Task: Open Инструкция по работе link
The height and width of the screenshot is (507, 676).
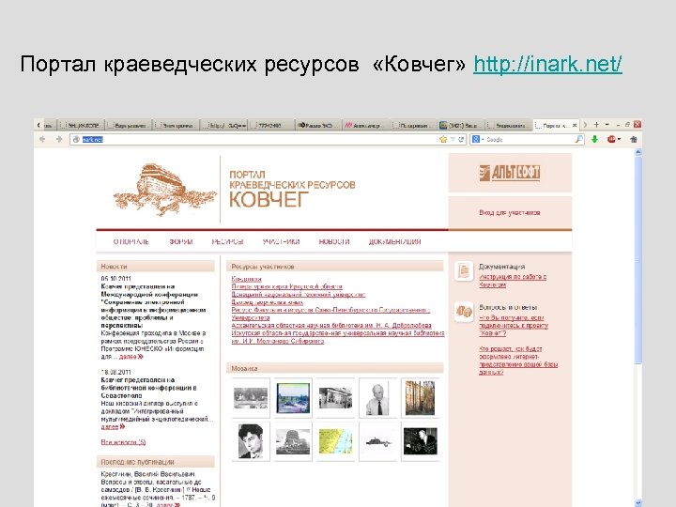Action: click(x=513, y=281)
